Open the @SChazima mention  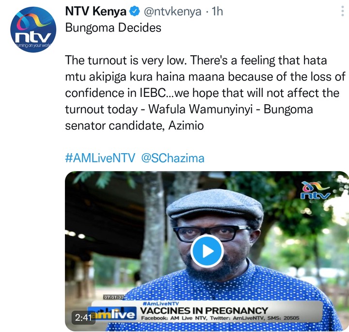(173, 158)
